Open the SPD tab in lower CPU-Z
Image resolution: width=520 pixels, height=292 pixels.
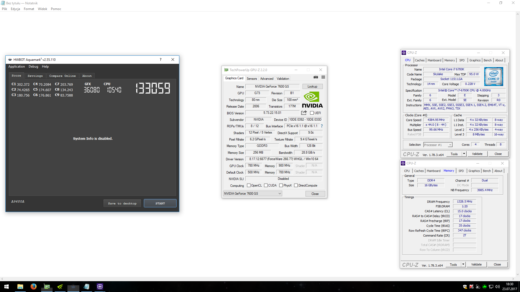[x=461, y=171]
